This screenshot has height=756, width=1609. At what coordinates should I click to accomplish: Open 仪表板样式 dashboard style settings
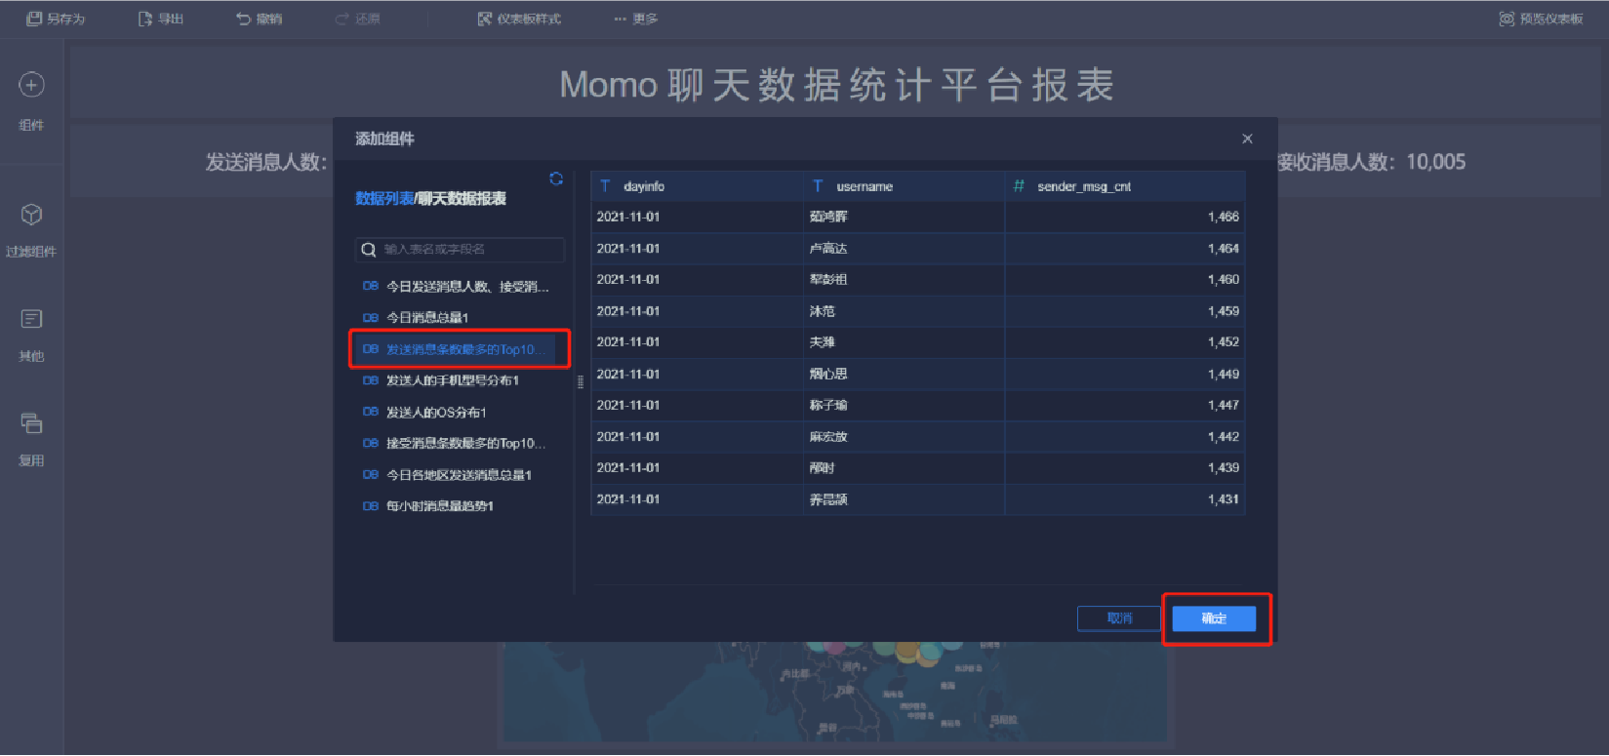519,19
